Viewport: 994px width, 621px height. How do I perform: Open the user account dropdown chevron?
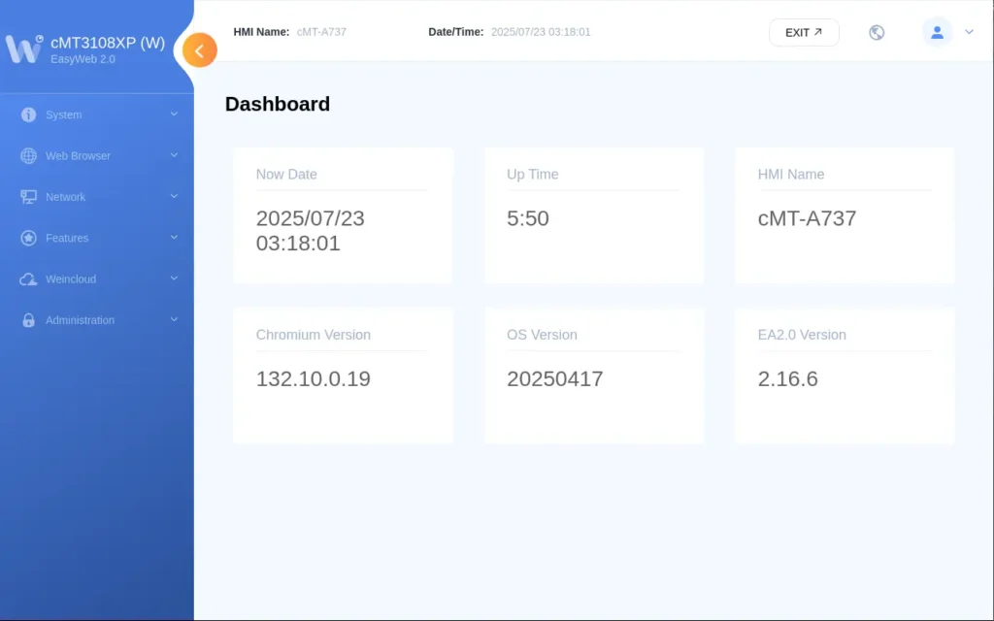(967, 31)
